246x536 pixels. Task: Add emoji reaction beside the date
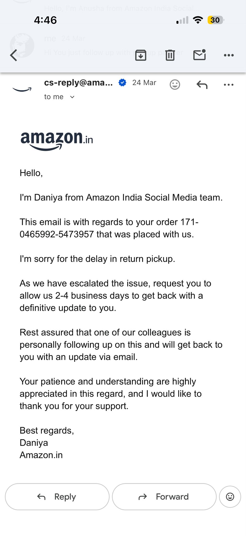click(175, 85)
